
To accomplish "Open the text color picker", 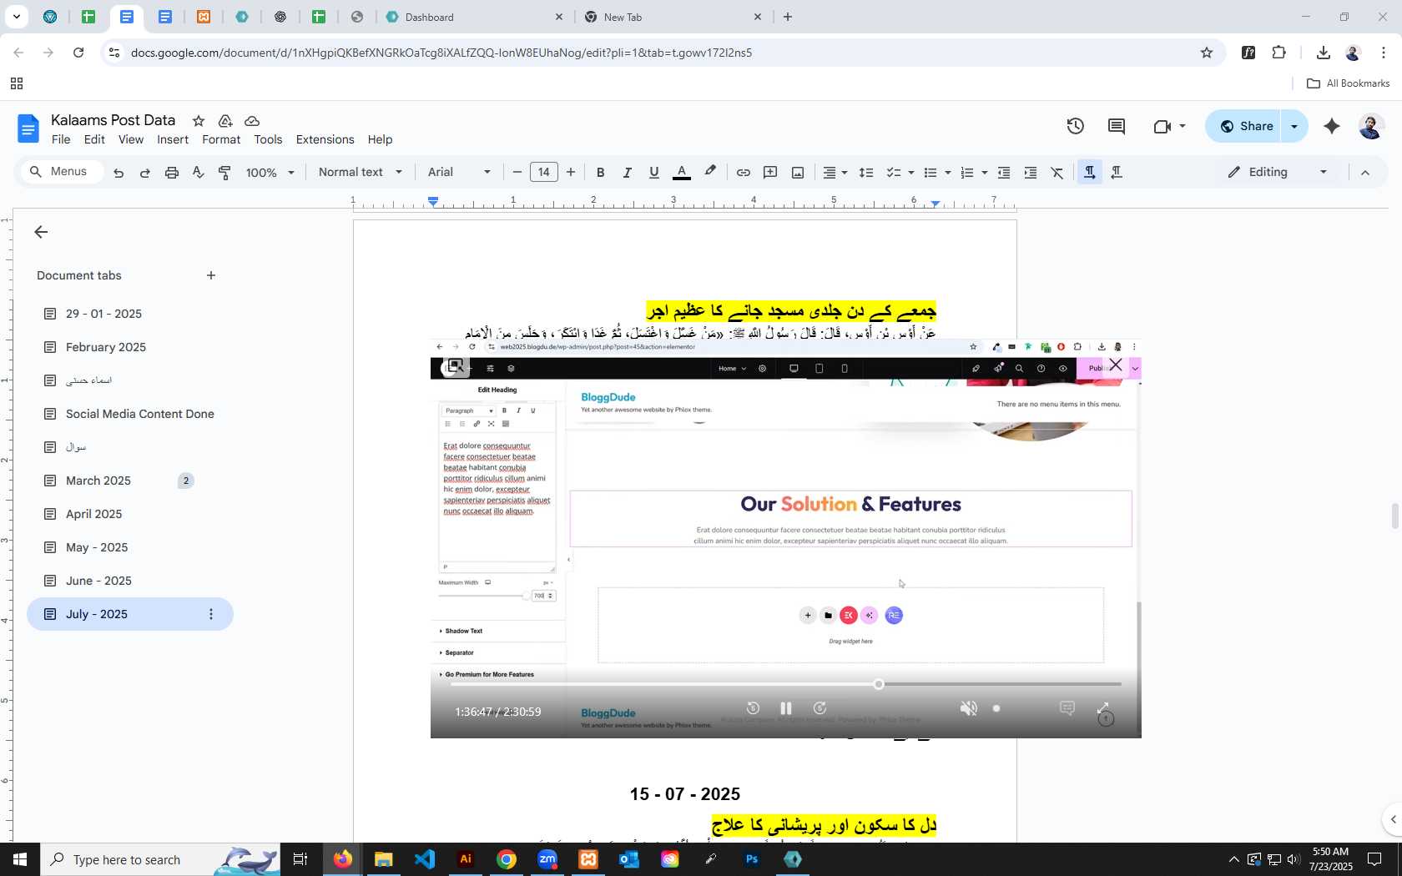I will 682,173.
